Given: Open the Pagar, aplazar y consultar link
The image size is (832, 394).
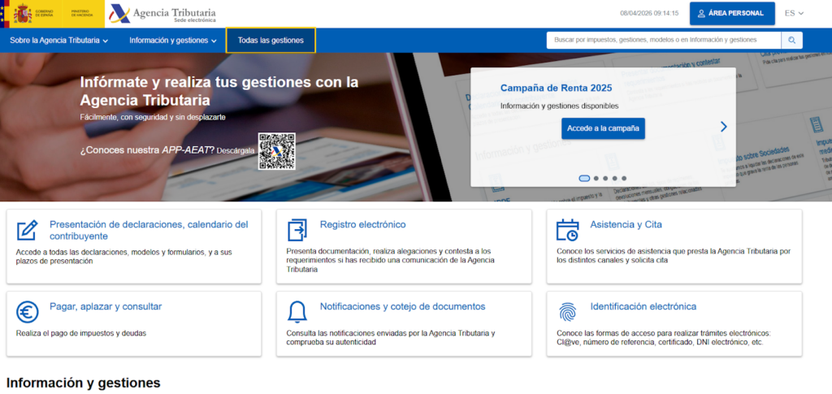Looking at the screenshot, I should 106,306.
